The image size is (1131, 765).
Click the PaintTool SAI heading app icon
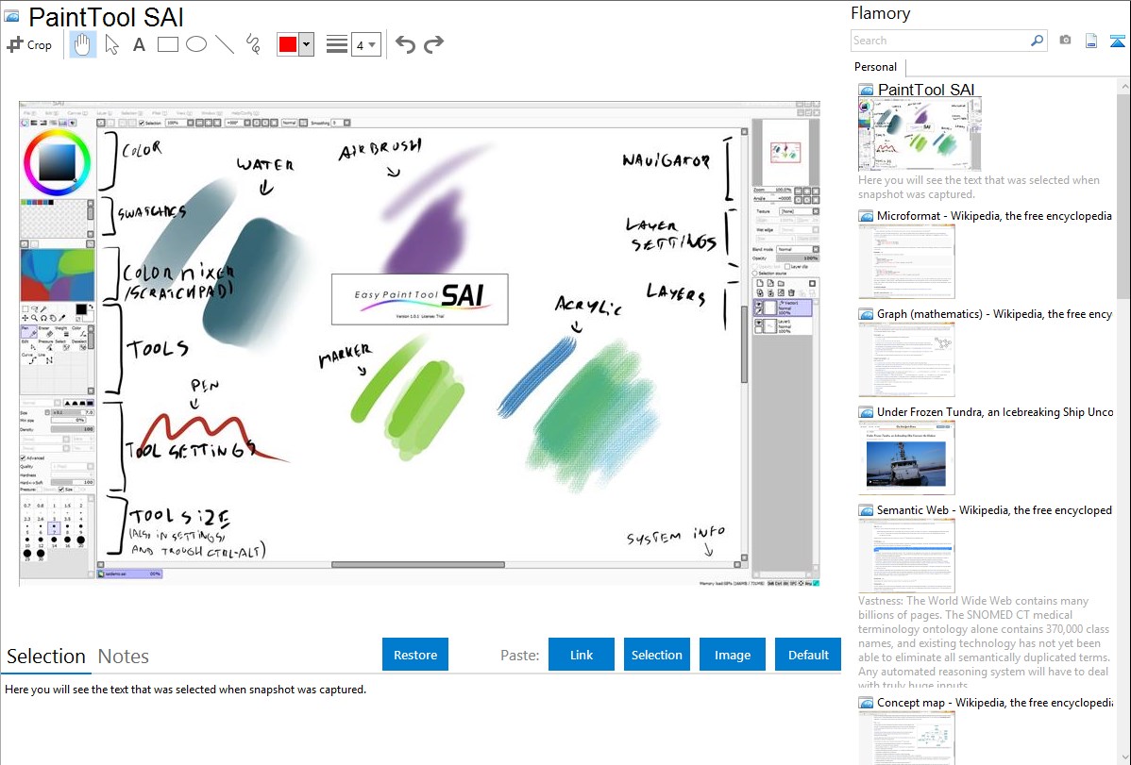[12, 17]
